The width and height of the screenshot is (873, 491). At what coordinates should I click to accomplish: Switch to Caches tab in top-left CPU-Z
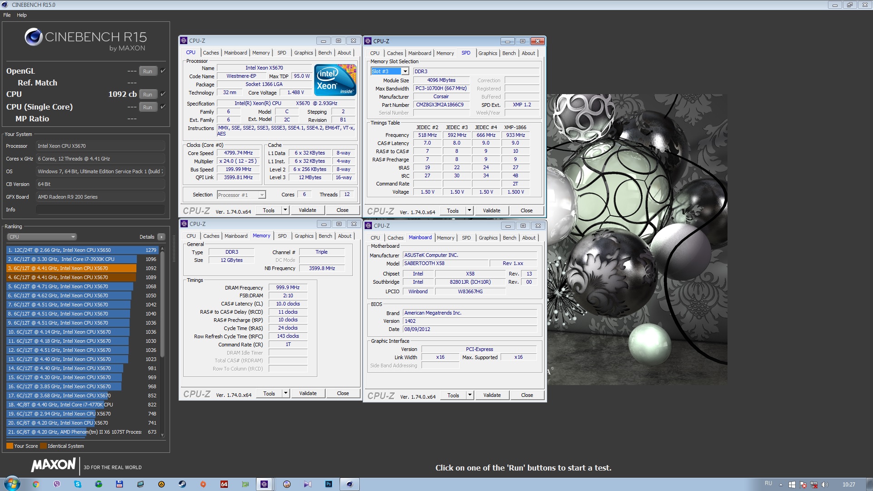[211, 53]
